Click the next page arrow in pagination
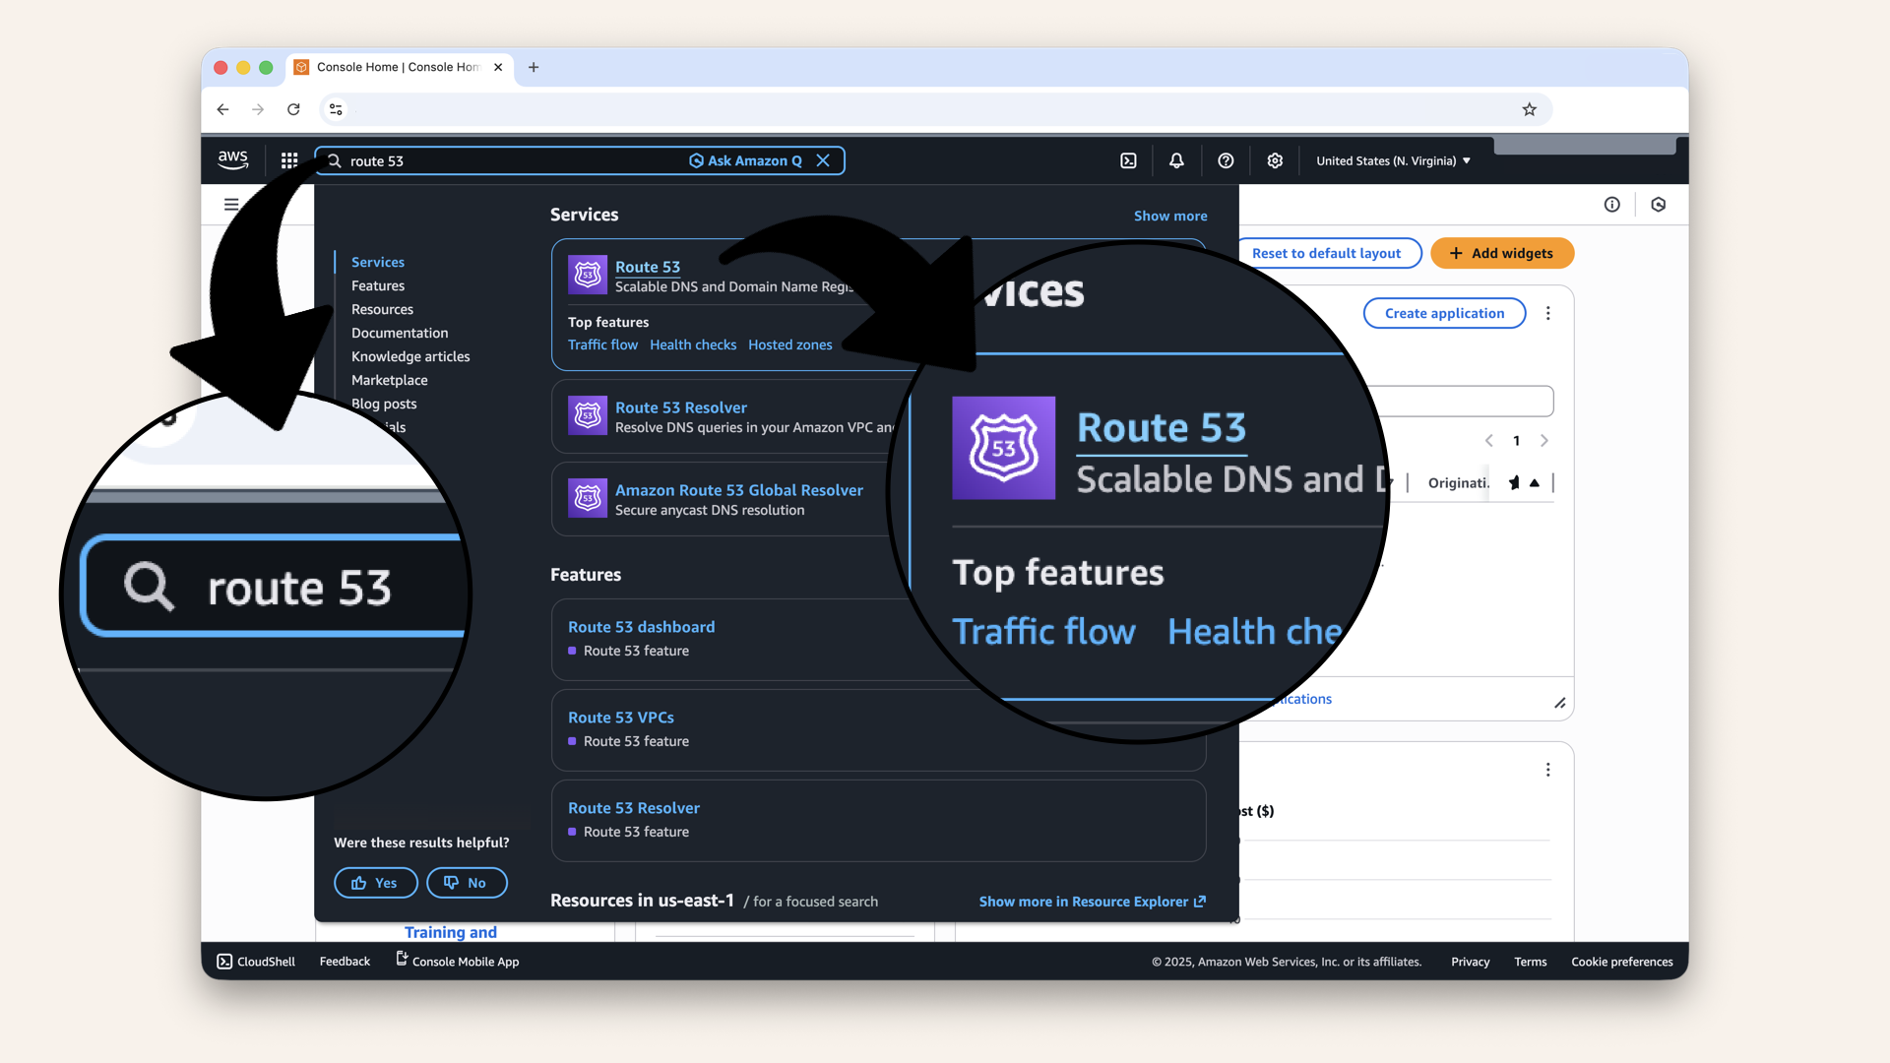This screenshot has width=1890, height=1063. (x=1543, y=441)
